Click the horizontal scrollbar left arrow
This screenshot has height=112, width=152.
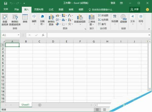pyautogui.click(x=96, y=105)
